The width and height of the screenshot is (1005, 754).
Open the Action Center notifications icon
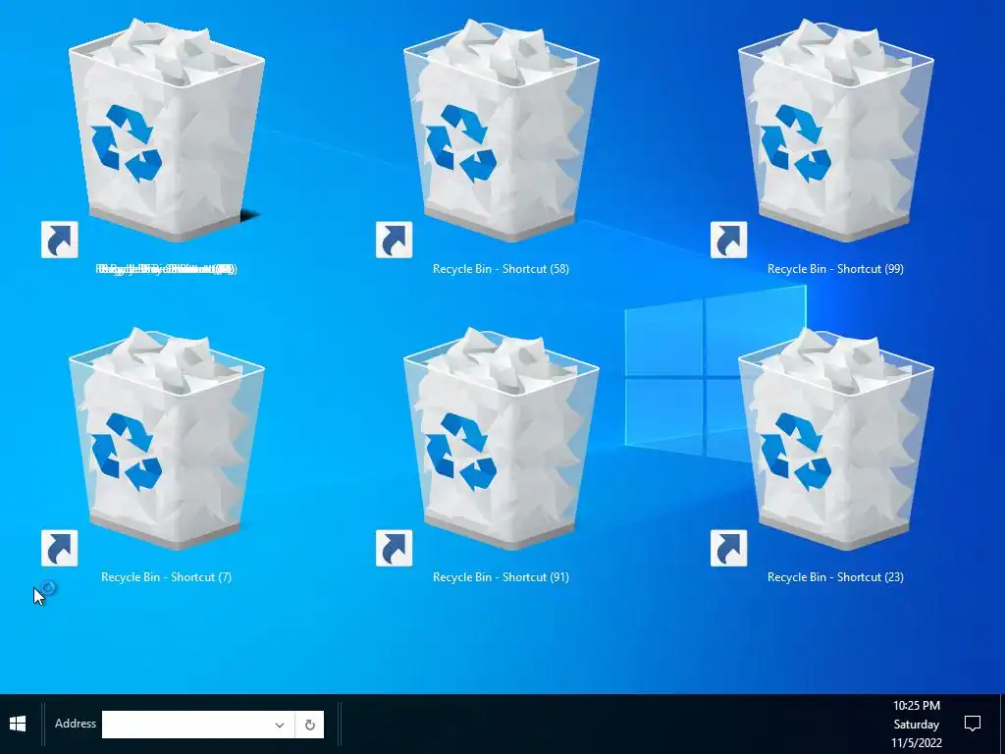tap(973, 724)
